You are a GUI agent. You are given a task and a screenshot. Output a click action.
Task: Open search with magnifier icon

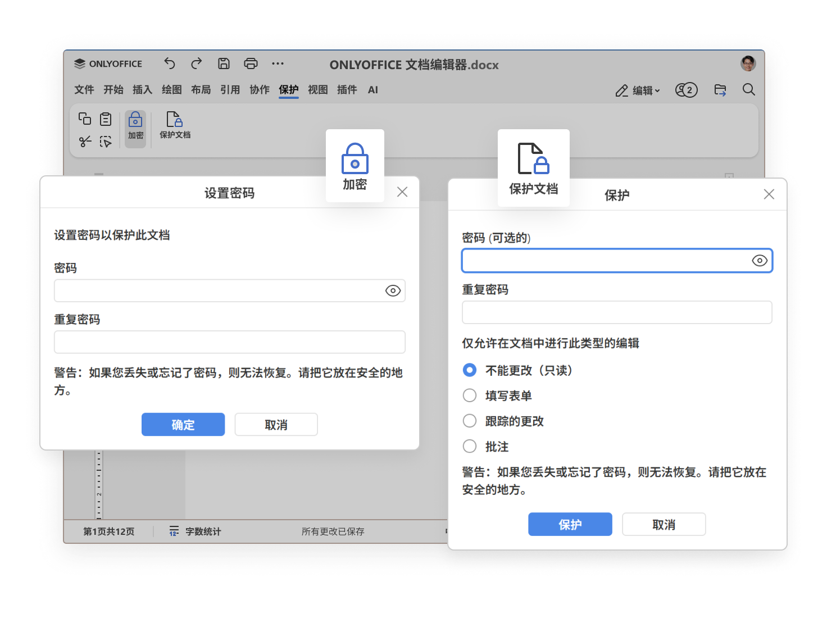point(748,90)
